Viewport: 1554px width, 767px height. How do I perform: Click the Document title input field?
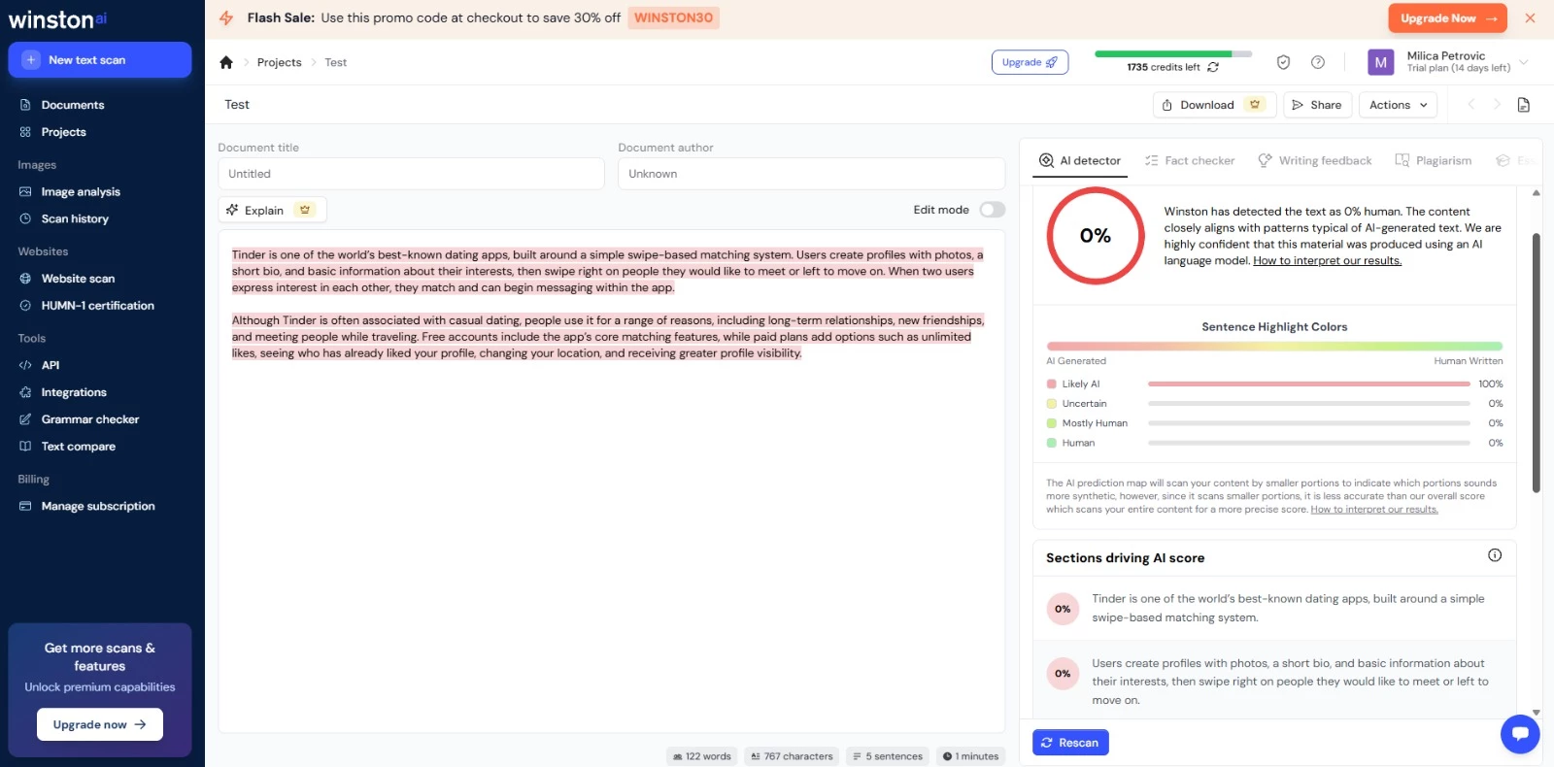[x=411, y=174]
